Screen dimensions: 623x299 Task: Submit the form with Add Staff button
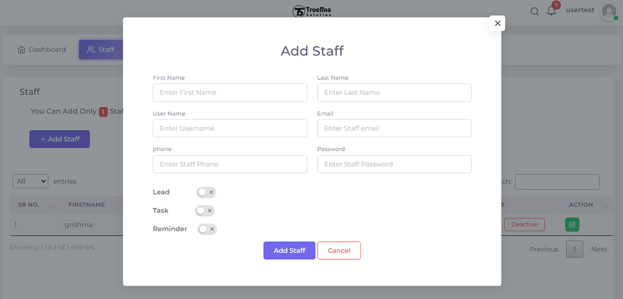(x=289, y=251)
